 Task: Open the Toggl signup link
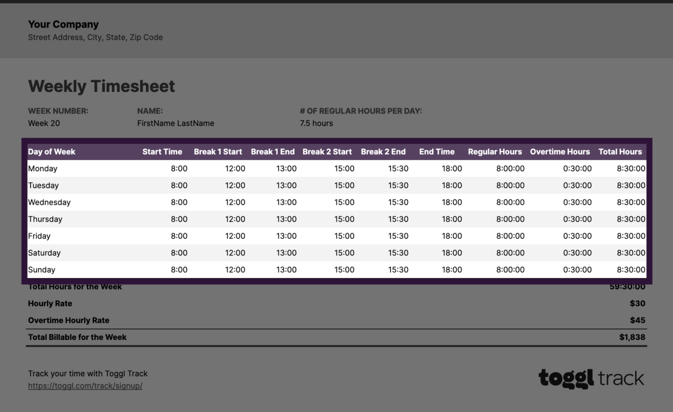(85, 386)
